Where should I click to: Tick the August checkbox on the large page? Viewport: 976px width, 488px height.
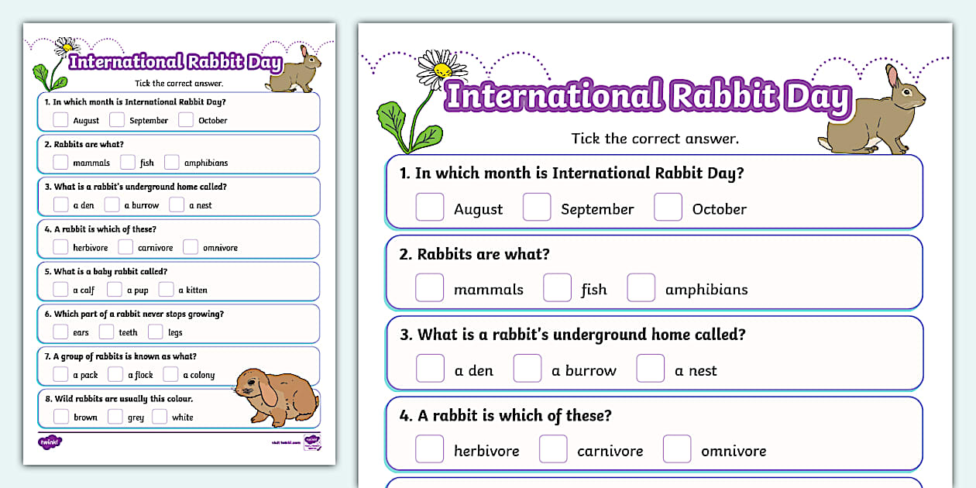tap(430, 207)
